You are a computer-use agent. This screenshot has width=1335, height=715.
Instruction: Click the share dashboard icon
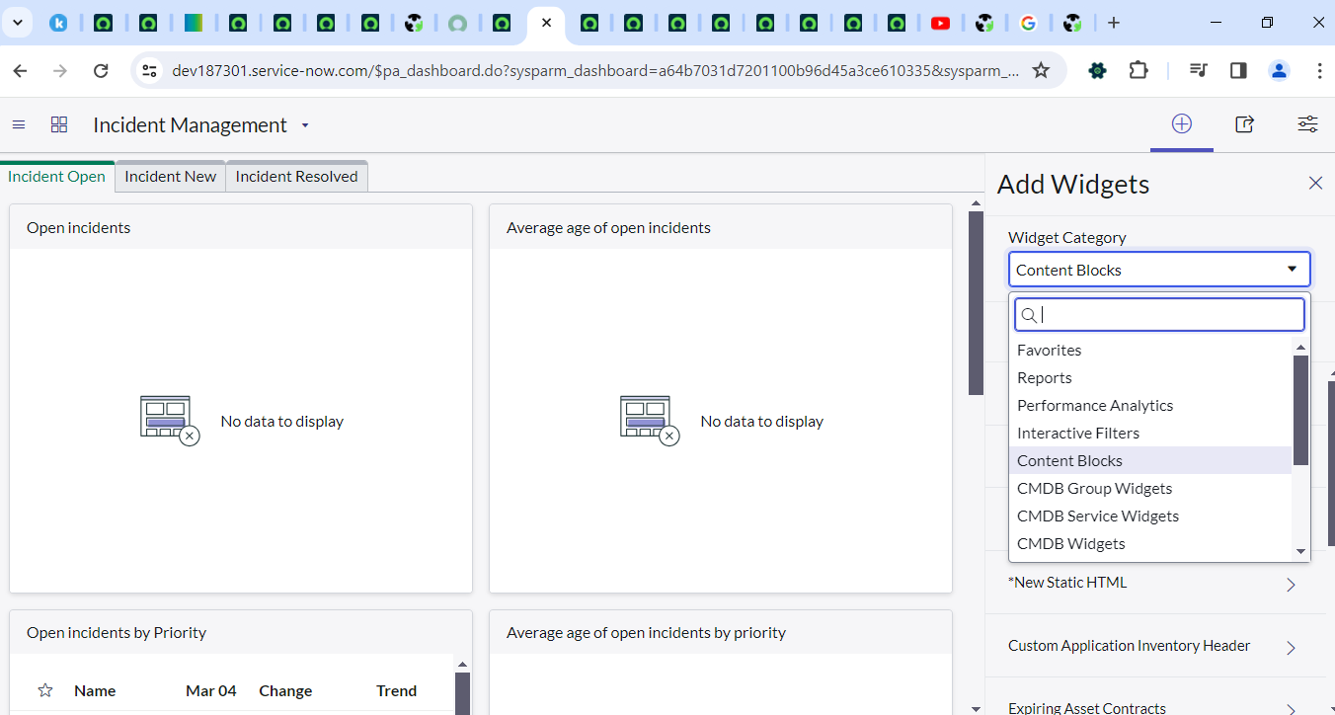(x=1244, y=124)
